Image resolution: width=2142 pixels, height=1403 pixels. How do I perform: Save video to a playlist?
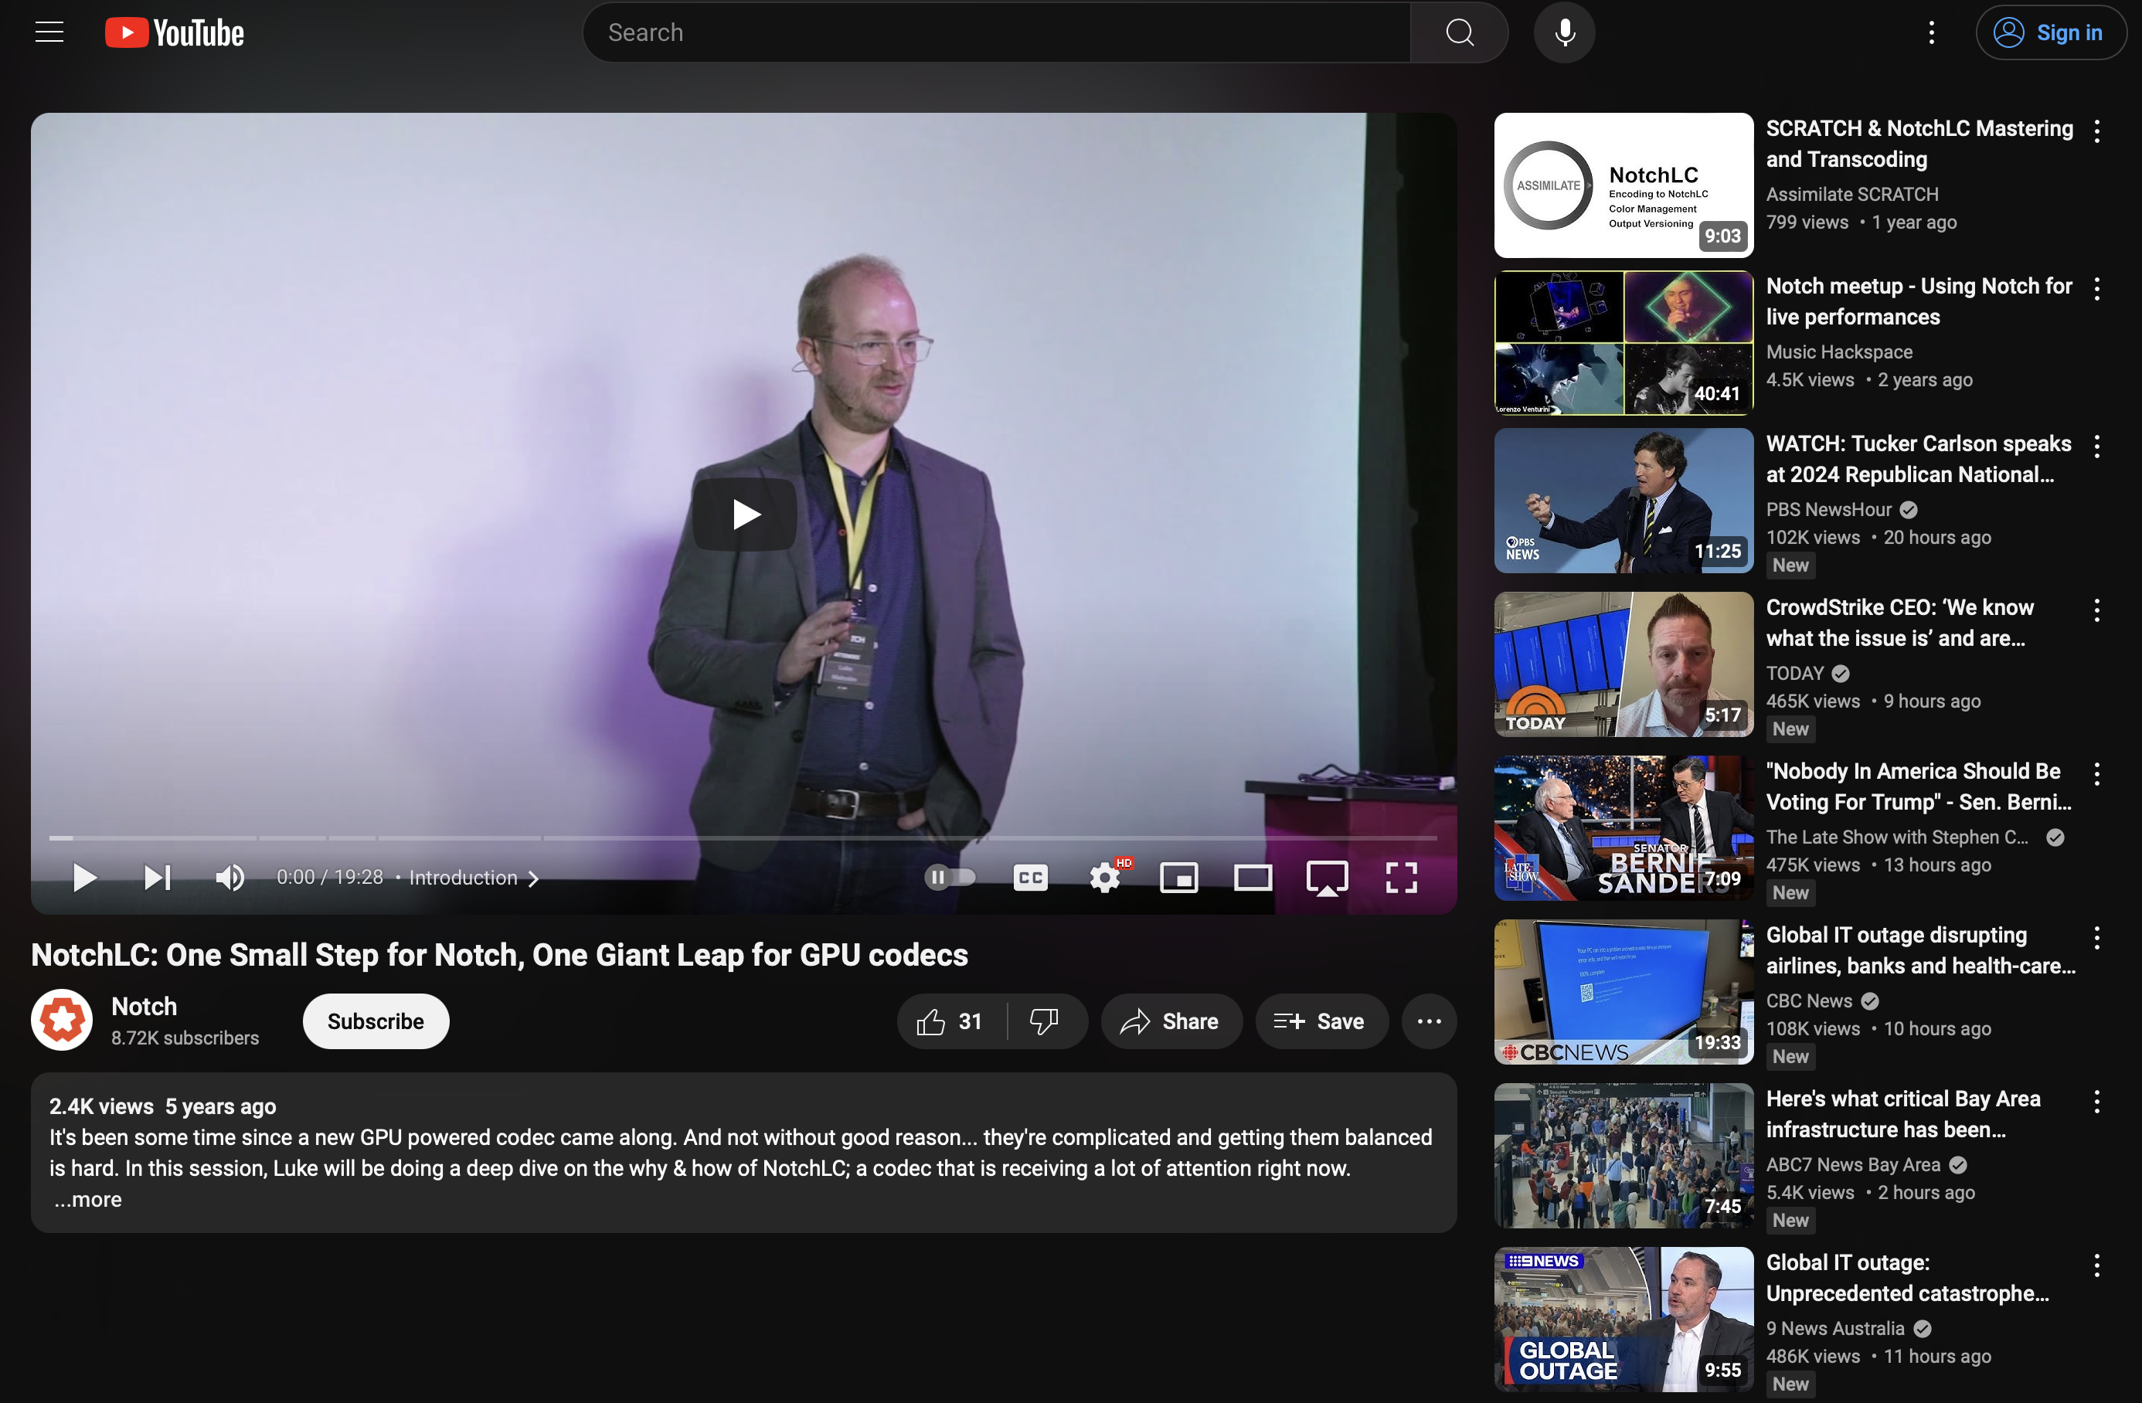pyautogui.click(x=1321, y=1021)
